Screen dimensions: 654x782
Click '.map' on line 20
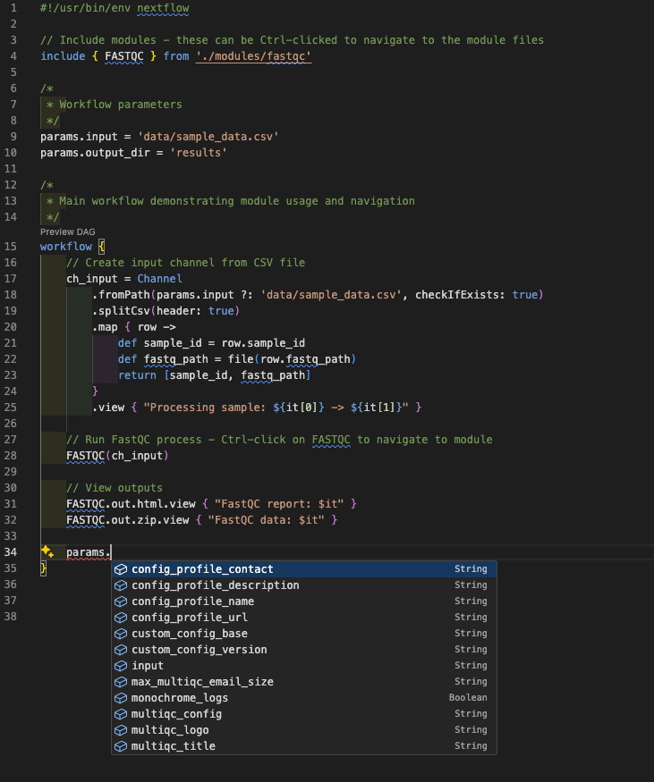point(105,327)
